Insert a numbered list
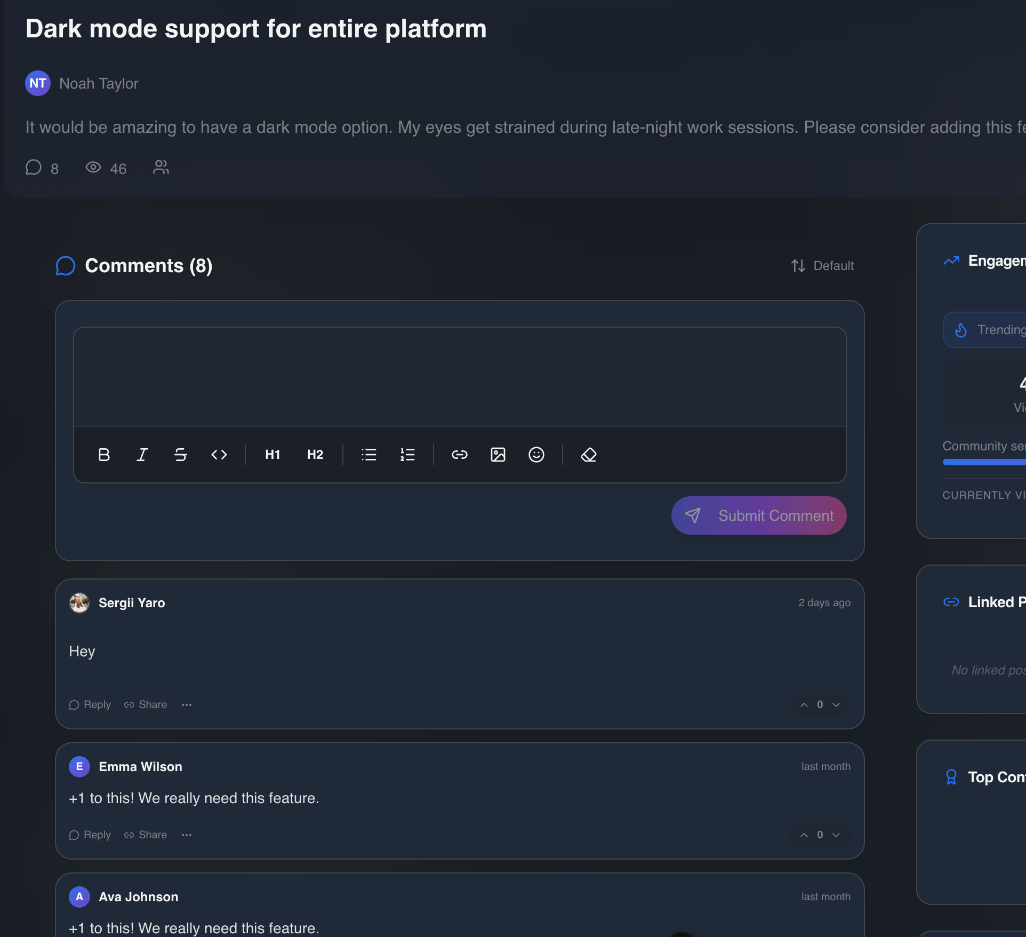This screenshot has width=1026, height=937. point(407,455)
